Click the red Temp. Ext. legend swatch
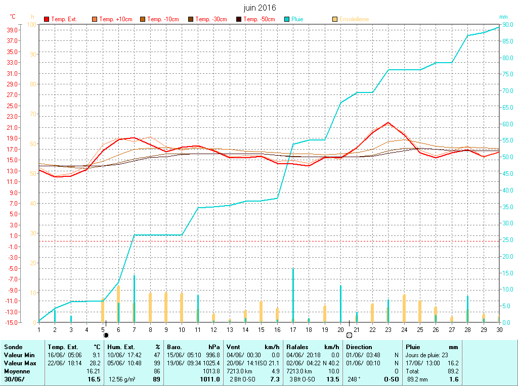The image size is (518, 386). [47, 19]
